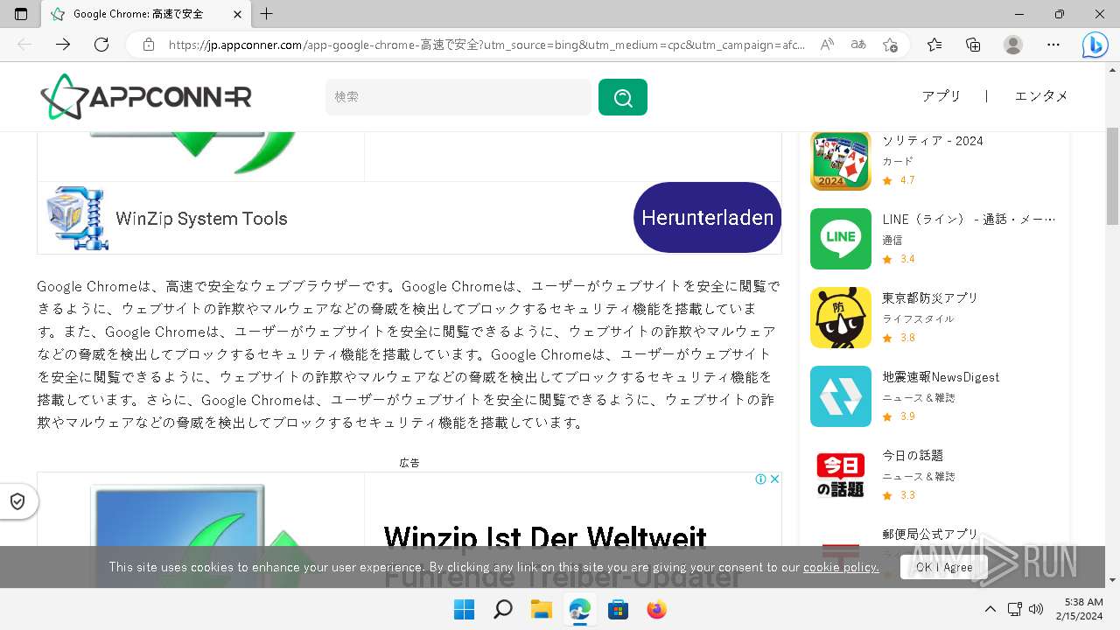
Task: Open the エンタメ menu item
Action: [1041, 96]
